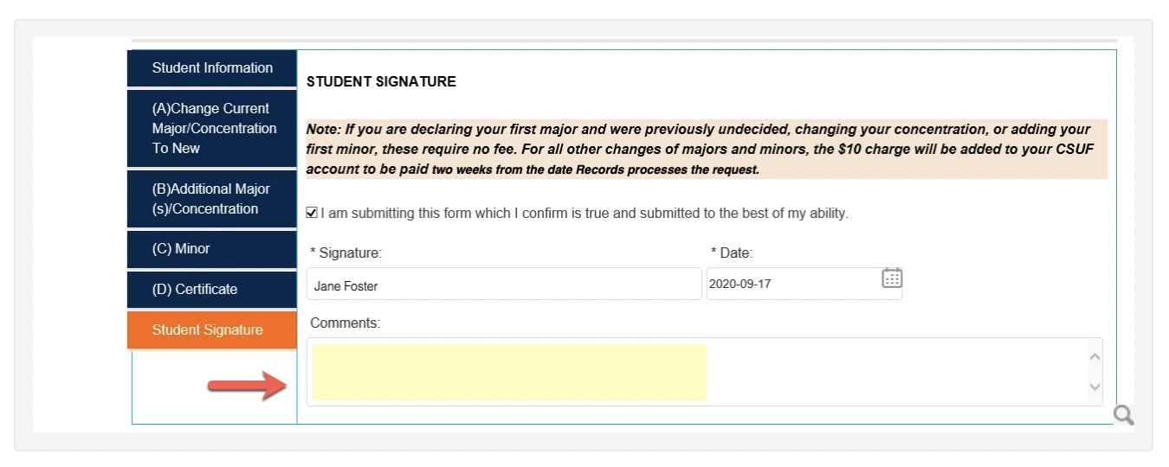Click the 'I am submitting this form' label
This screenshot has height=467, width=1169.
(x=584, y=213)
